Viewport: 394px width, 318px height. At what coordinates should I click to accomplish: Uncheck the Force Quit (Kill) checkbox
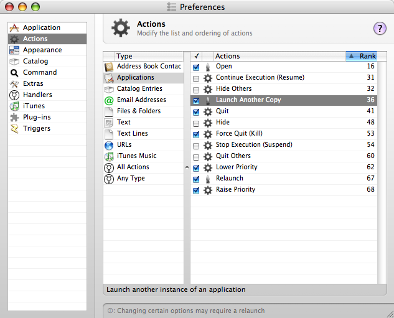pyautogui.click(x=197, y=134)
